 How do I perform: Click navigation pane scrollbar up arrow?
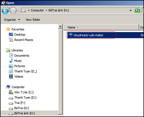pyautogui.click(x=60, y=27)
